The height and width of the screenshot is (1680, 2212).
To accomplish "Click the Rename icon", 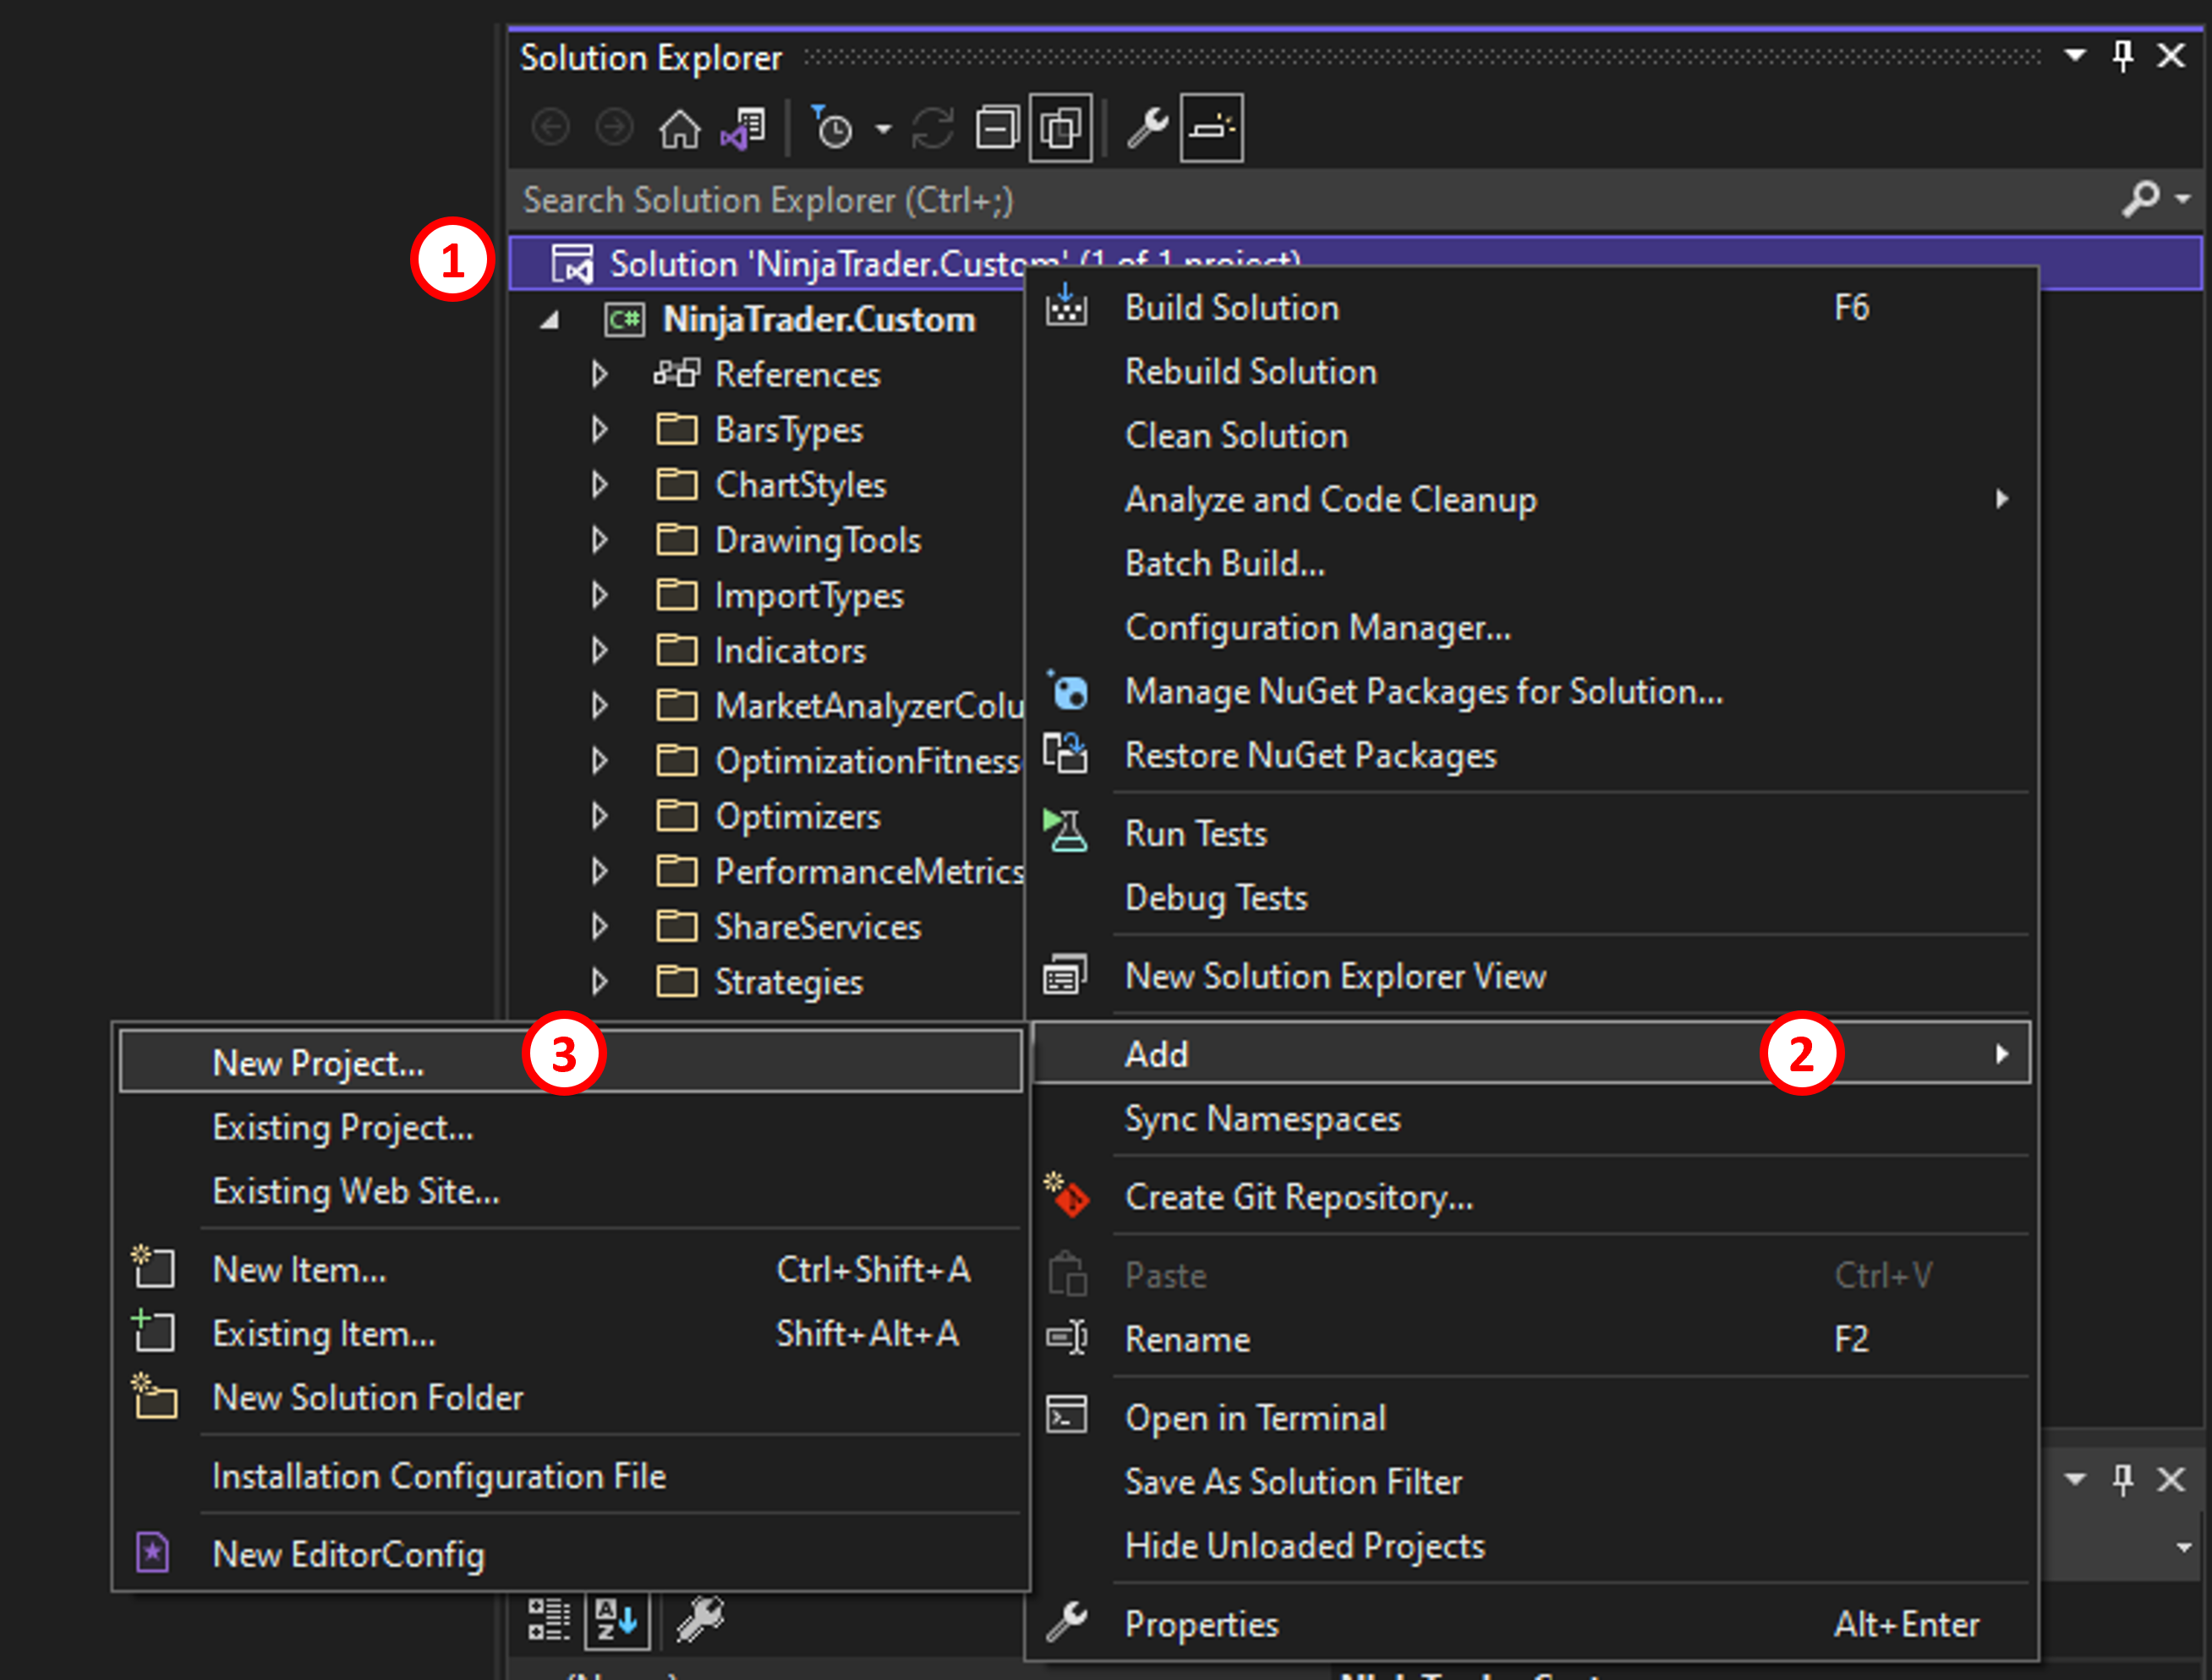I will tap(1066, 1338).
